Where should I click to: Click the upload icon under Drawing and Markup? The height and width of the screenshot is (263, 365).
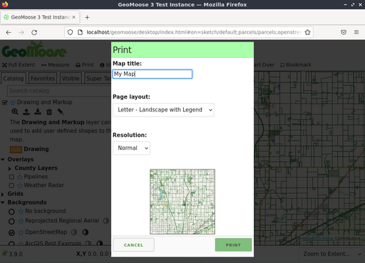click(26, 111)
